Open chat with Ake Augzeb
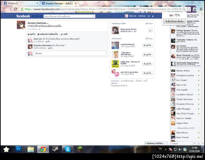The width and height of the screenshot is (205, 160). point(186,90)
